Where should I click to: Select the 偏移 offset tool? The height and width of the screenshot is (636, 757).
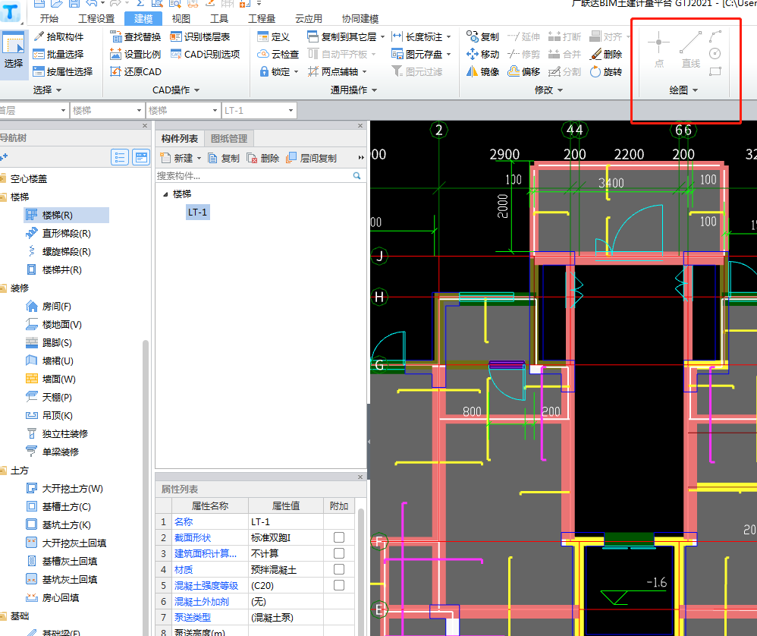524,71
